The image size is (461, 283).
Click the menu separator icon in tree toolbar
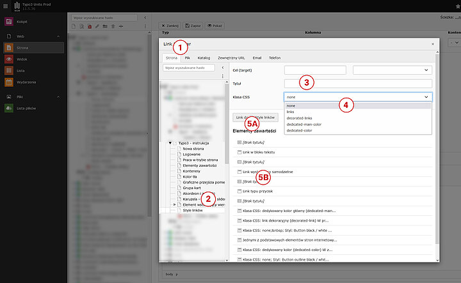click(121, 26)
